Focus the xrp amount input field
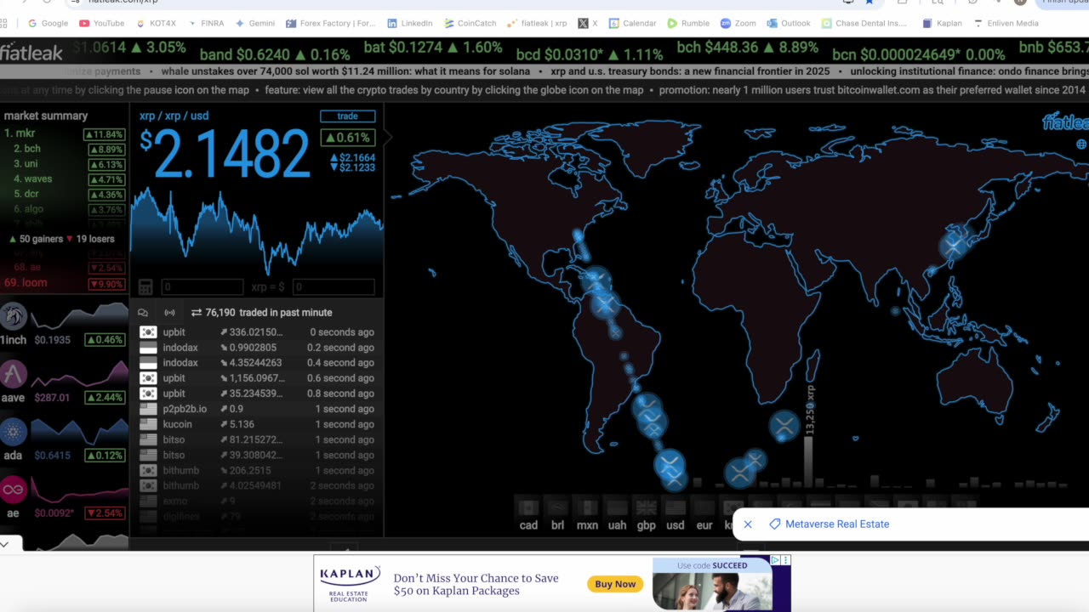The height and width of the screenshot is (612, 1089). (x=202, y=287)
